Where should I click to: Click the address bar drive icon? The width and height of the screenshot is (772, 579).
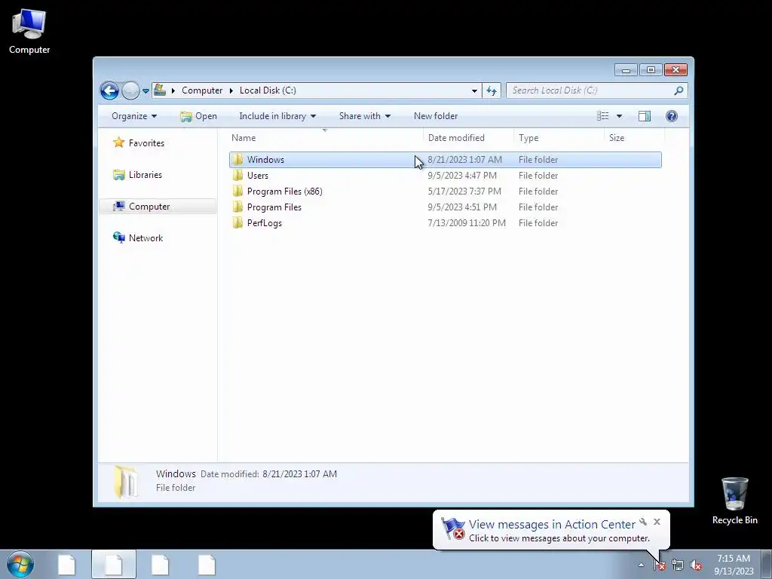(160, 90)
